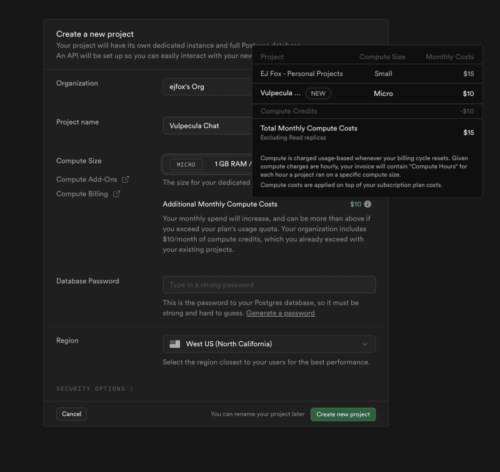Click the Additional Monthly Compute Costs heading
Screen dimensions: 500x472
(220, 204)
